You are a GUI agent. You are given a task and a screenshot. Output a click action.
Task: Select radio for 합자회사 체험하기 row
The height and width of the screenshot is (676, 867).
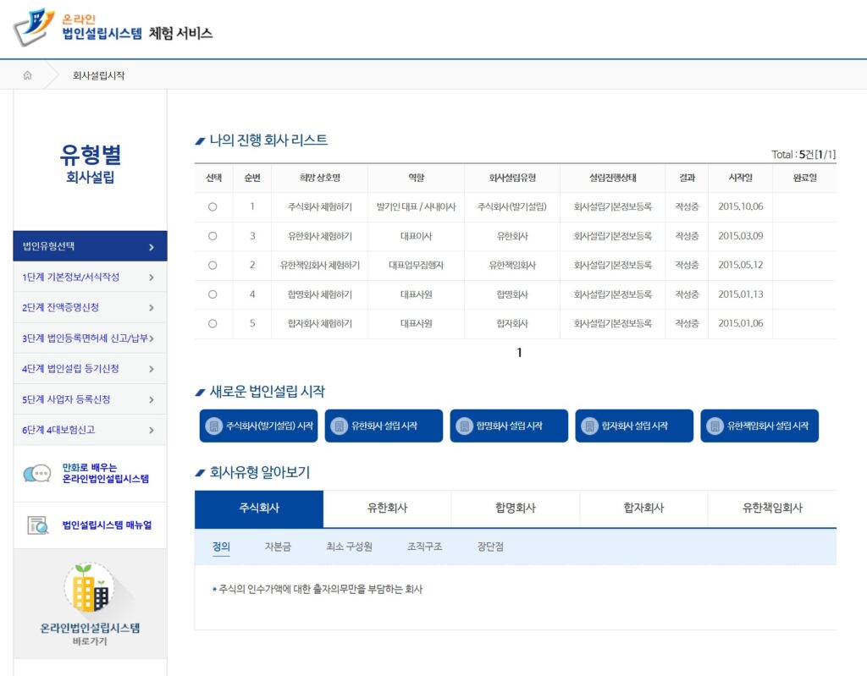pos(213,324)
